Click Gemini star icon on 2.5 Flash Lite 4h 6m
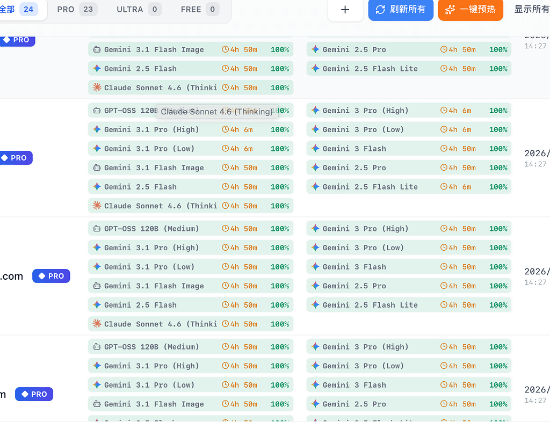 [315, 187]
